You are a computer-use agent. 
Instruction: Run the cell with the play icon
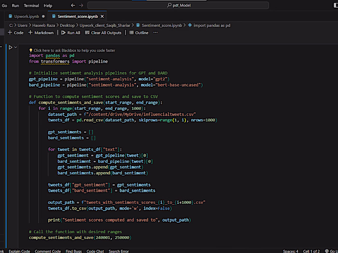(x=11, y=47)
